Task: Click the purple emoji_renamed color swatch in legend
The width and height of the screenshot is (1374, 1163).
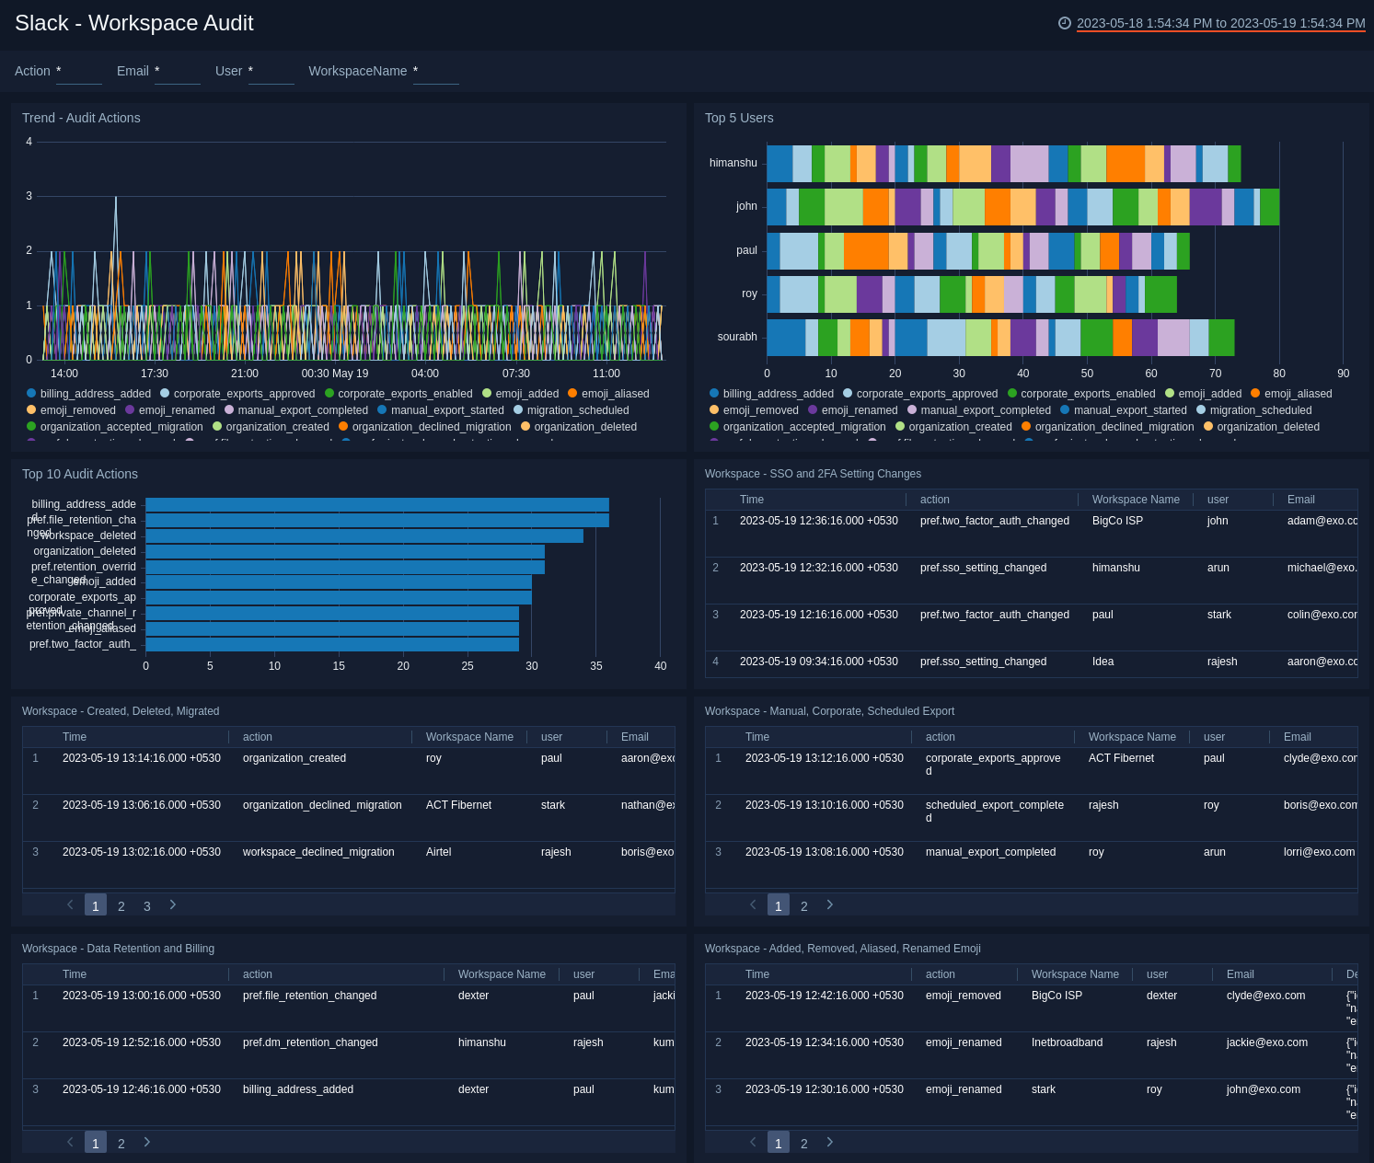Action: pos(128,409)
